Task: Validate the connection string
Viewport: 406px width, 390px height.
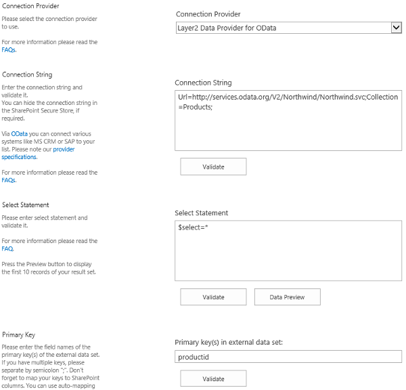Action: coord(213,167)
